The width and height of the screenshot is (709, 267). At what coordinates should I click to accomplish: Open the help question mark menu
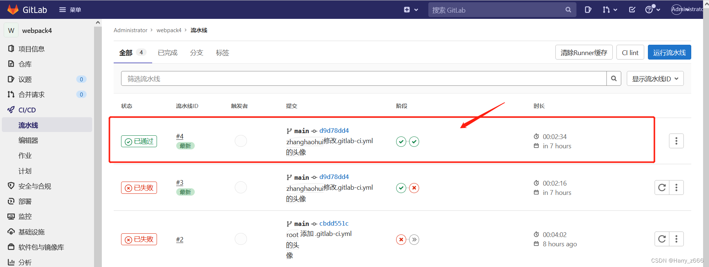coord(652,10)
